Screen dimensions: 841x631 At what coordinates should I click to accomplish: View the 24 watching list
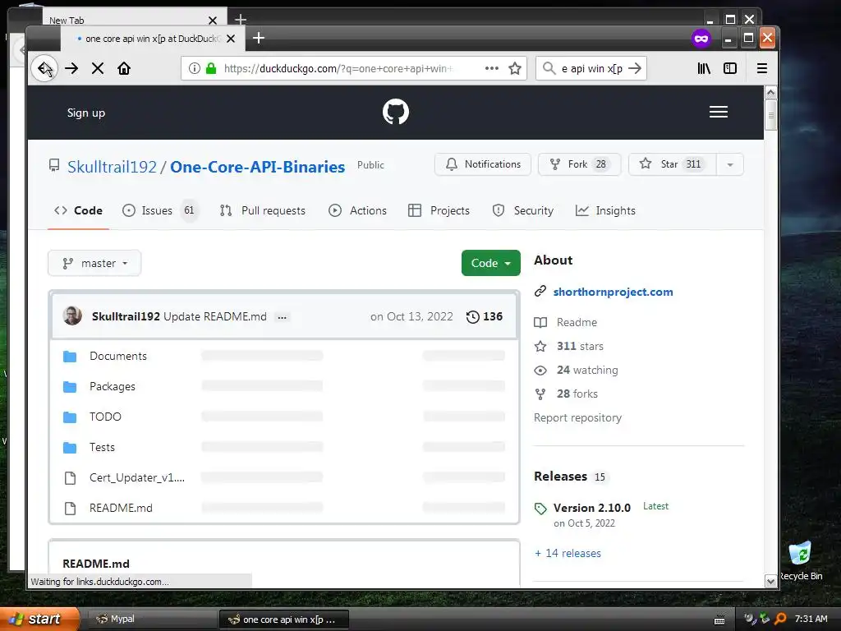coord(587,370)
